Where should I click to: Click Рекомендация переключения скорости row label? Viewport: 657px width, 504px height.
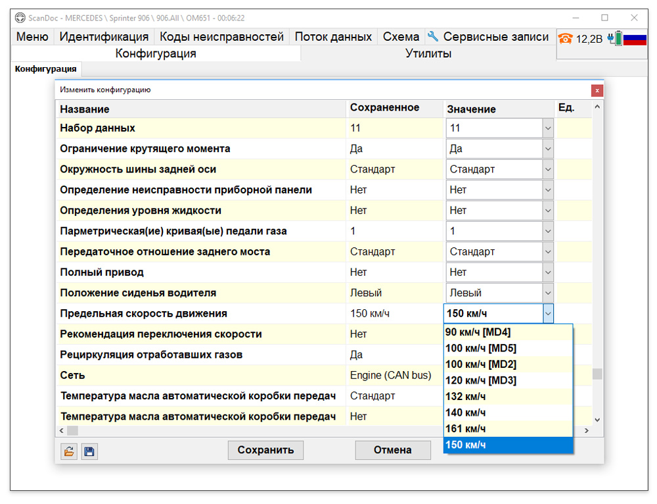coord(161,334)
